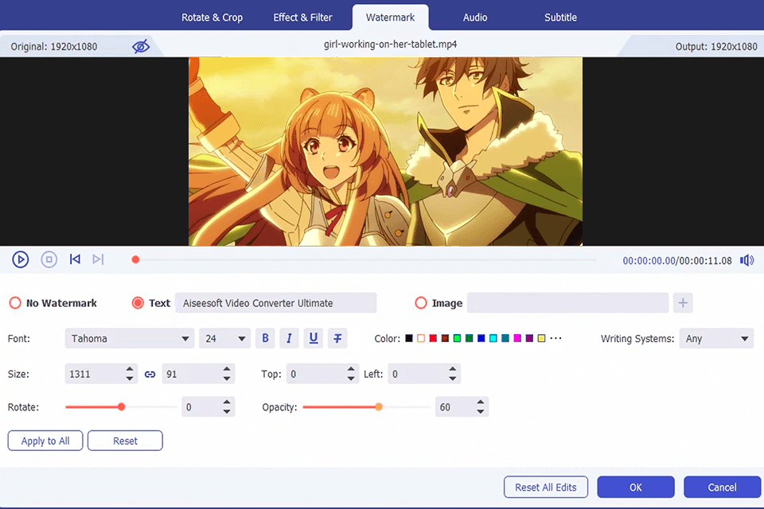This screenshot has width=764, height=509.
Task: Jump to the next frame
Action: pyautogui.click(x=98, y=259)
